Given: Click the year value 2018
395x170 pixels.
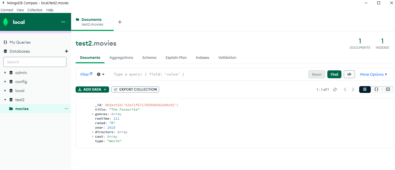Looking at the screenshot, I should coord(111,127).
